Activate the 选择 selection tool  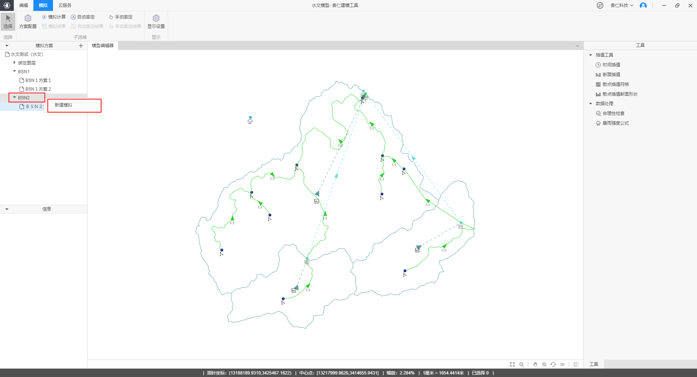pyautogui.click(x=8, y=21)
